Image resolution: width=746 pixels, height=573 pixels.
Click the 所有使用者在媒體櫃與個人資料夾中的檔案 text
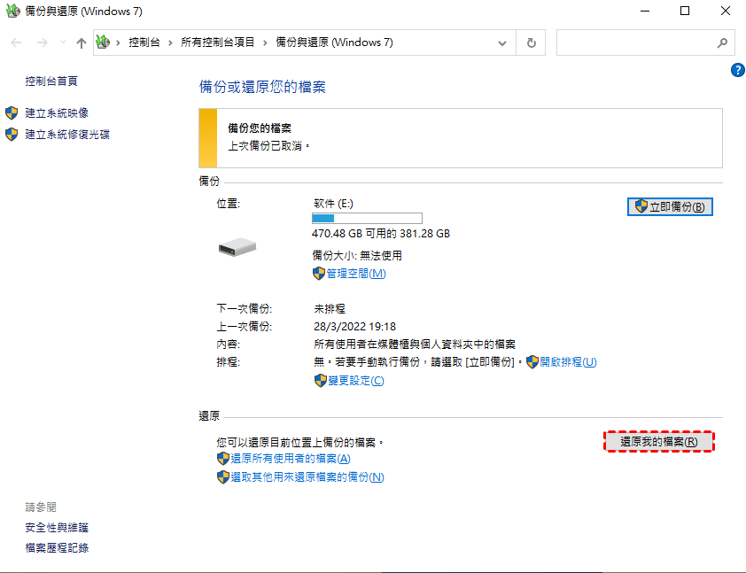[x=415, y=345]
